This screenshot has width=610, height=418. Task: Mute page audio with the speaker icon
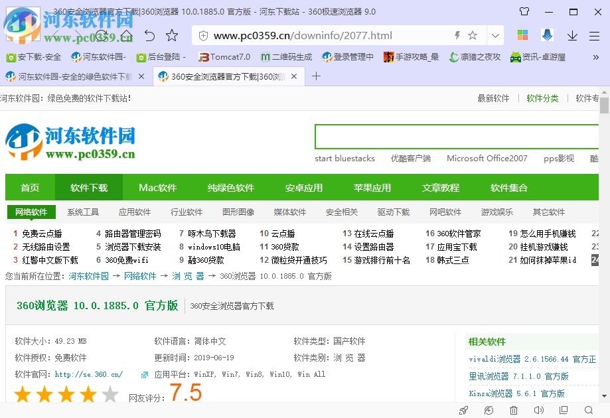coord(539,410)
